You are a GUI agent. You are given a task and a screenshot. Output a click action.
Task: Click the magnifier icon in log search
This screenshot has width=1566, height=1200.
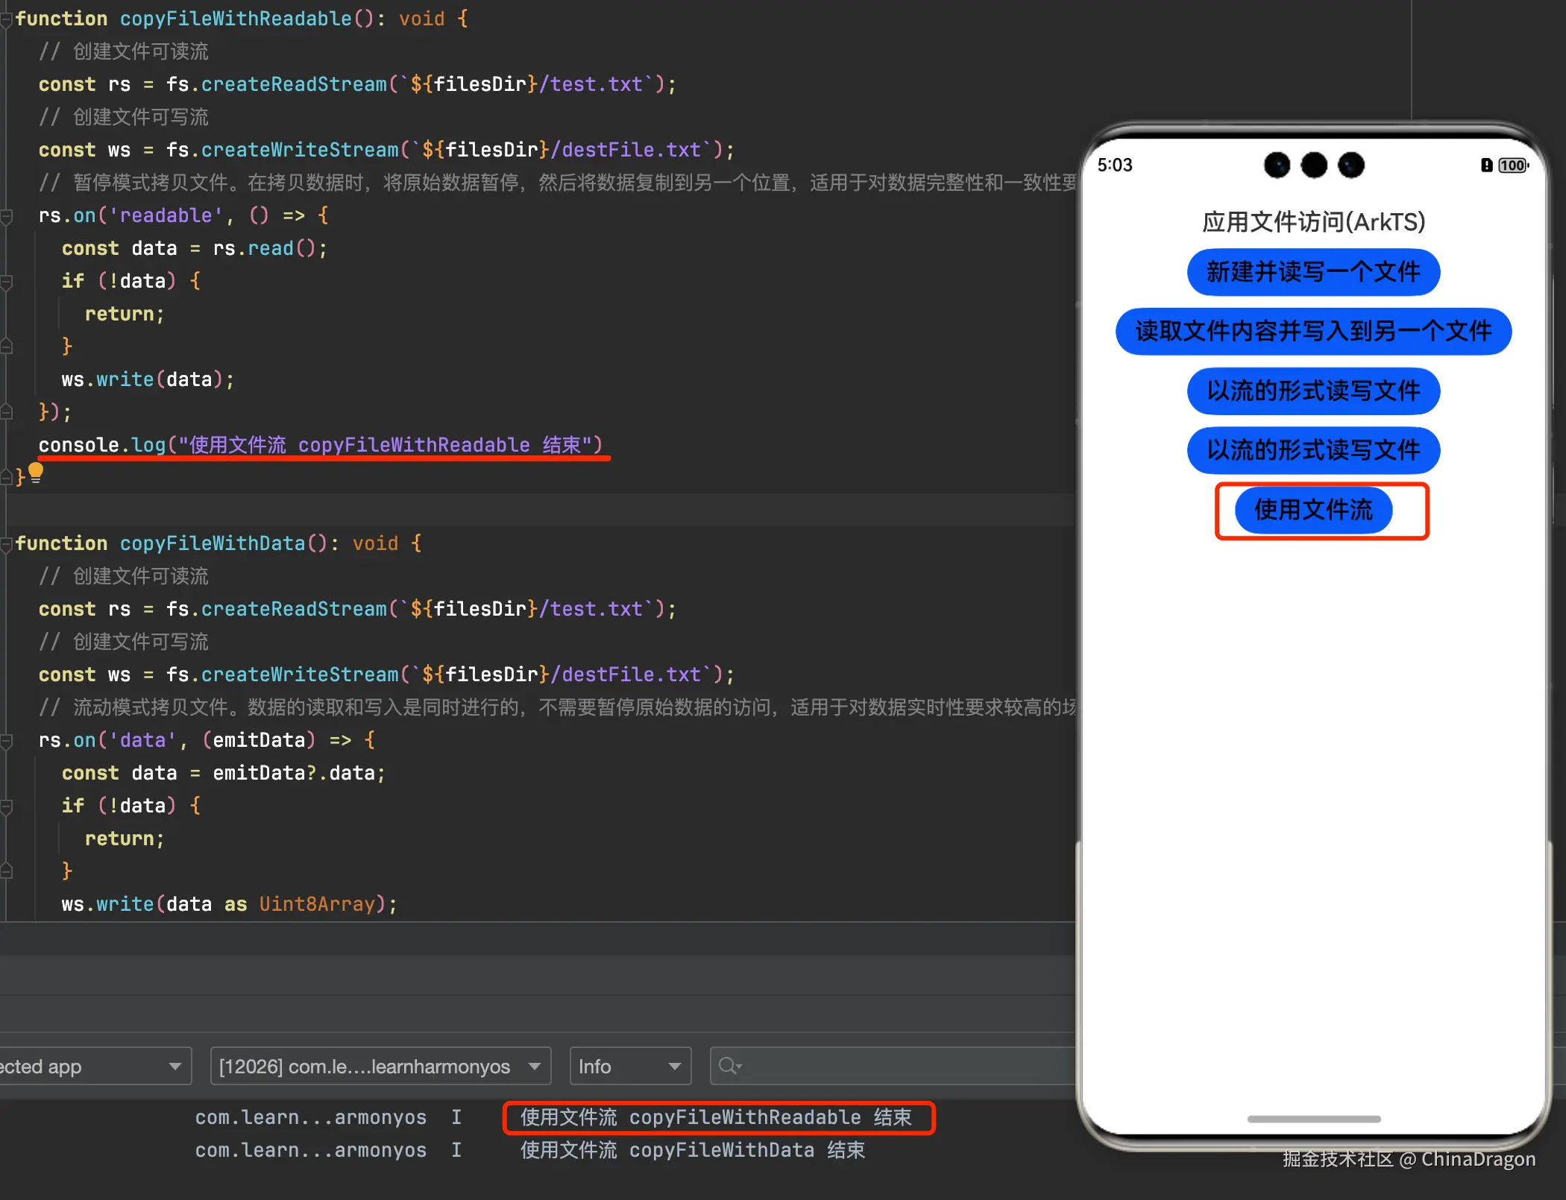pyautogui.click(x=729, y=1066)
